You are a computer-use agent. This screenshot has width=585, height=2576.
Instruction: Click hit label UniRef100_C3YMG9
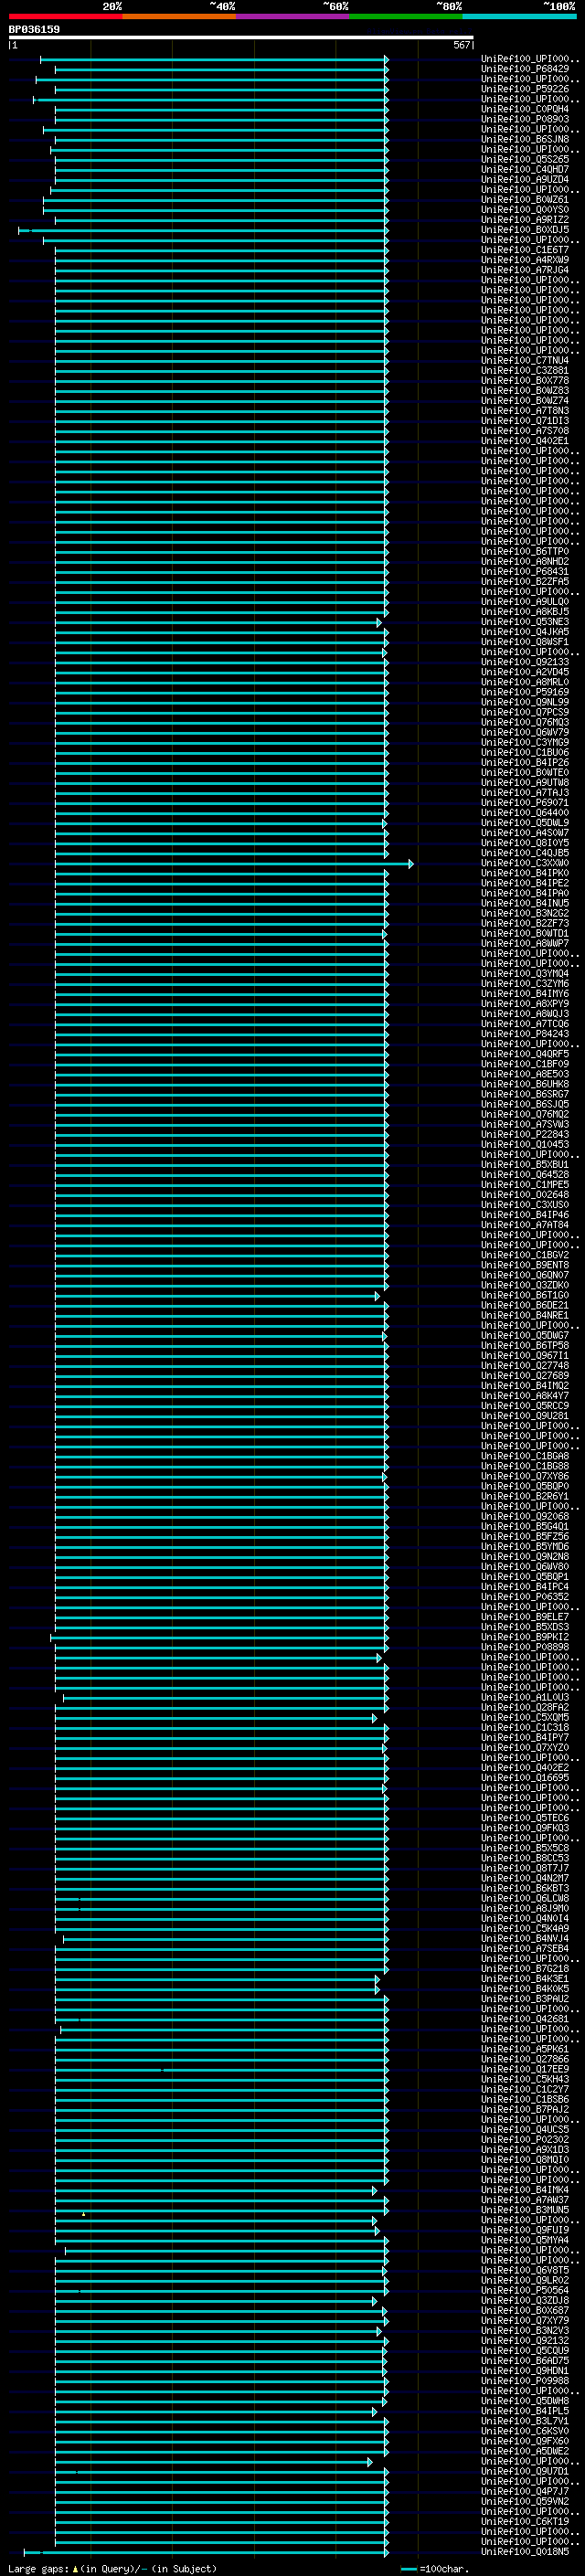(x=525, y=742)
